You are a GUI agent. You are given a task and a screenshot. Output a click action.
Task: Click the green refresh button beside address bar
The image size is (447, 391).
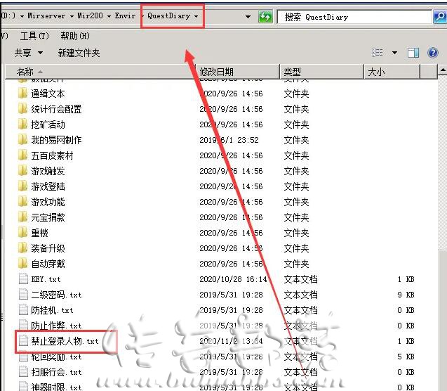265,17
